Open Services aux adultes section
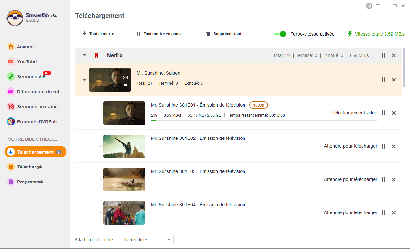Image resolution: width=410 pixels, height=249 pixels. [x=35, y=107]
